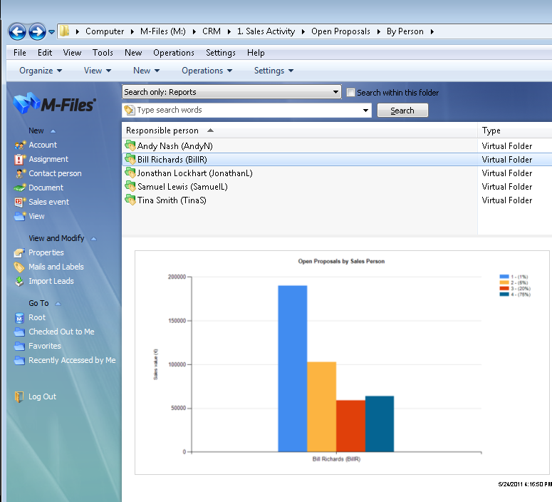Click the Log Out link
This screenshot has width=552, height=502.
click(42, 396)
